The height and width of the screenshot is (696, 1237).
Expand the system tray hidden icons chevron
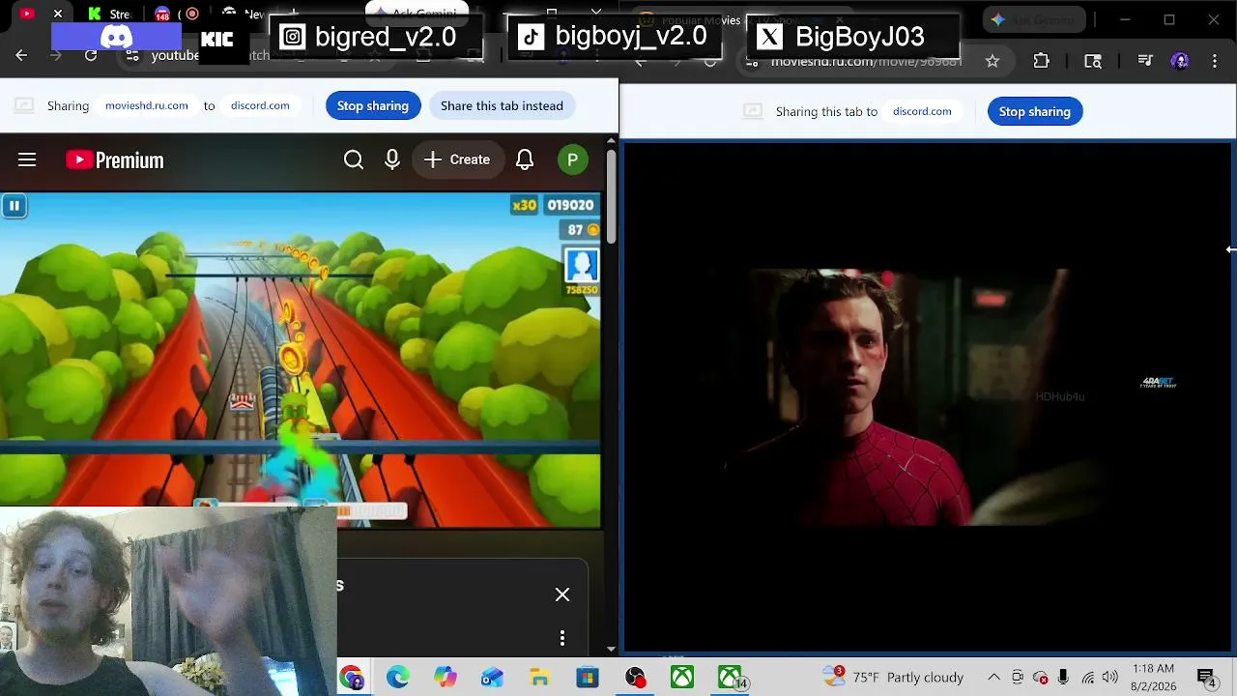click(x=993, y=678)
